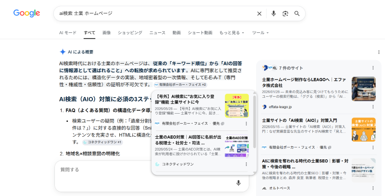Click the yellow 号外 thumbnail in popup
This screenshot has height=196, width=385.
[x=237, y=105]
